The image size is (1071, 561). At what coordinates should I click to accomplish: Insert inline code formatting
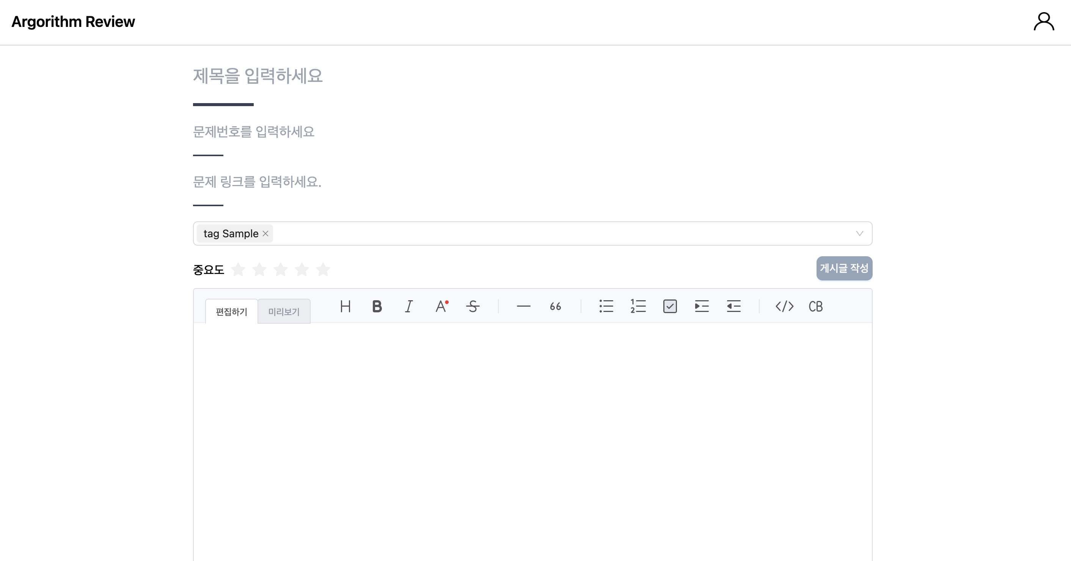click(784, 306)
